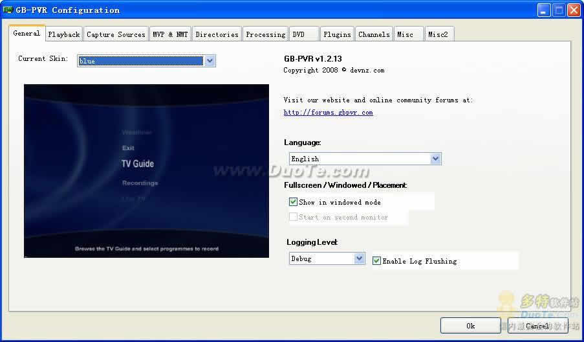Image resolution: width=584 pixels, height=342 pixels.
Task: Expand the Logging Level dropdown arrow
Action: 359,258
